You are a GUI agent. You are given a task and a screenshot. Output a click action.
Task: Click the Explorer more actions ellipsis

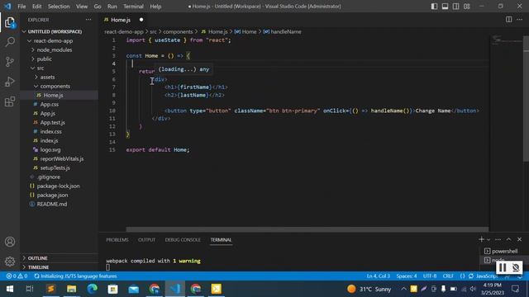tap(88, 20)
